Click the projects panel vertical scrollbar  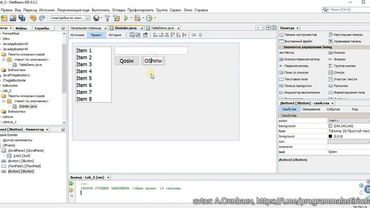(x=64, y=68)
